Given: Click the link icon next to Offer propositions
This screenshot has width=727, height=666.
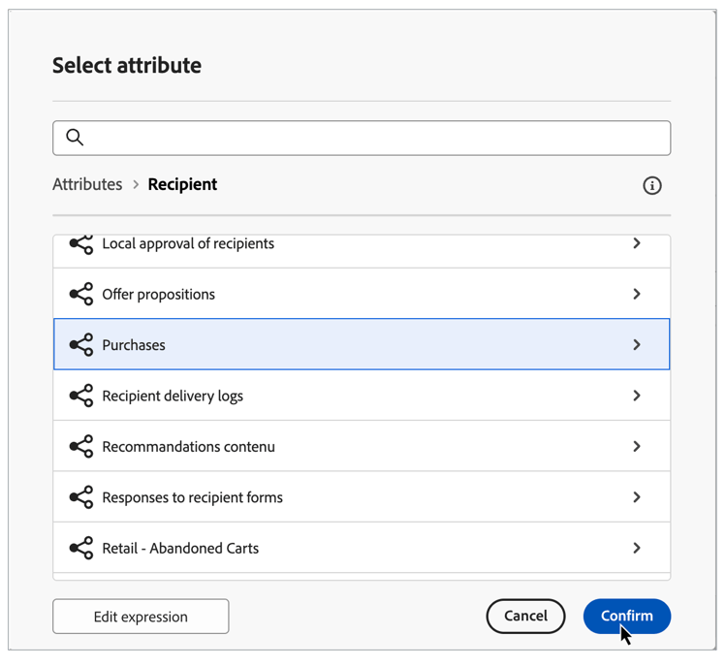Looking at the screenshot, I should pyautogui.click(x=81, y=295).
